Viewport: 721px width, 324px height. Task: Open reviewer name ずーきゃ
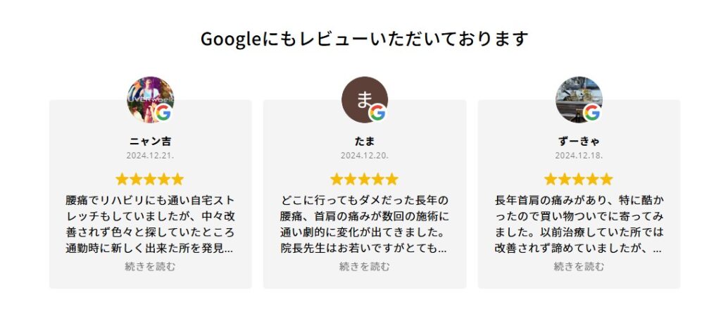coord(579,141)
